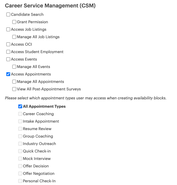This screenshot has height=185, width=177.
Task: Check the Mock Interview box
Action: [20, 158]
